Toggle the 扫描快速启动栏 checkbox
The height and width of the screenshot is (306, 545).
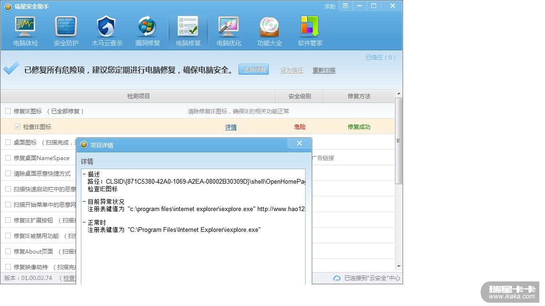pyautogui.click(x=8, y=189)
